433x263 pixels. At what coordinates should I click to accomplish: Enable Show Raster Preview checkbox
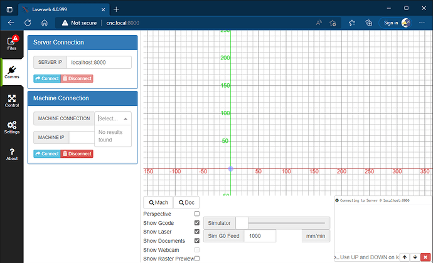tap(197, 258)
